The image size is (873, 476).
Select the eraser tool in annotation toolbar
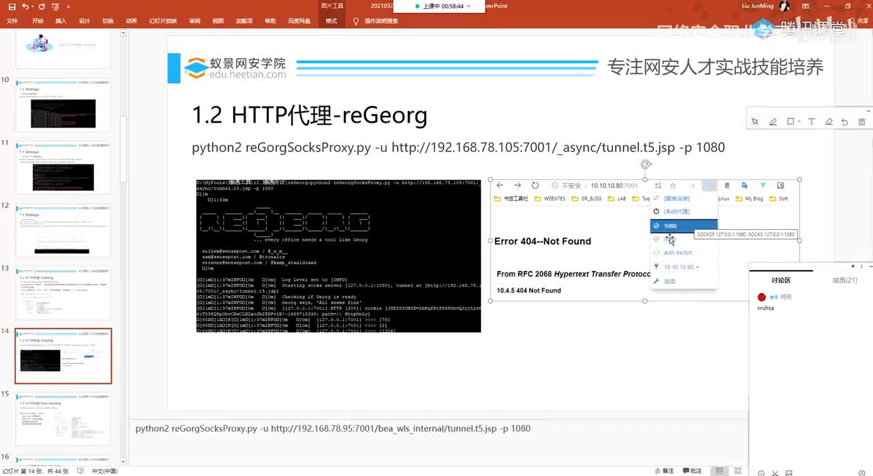click(x=829, y=121)
